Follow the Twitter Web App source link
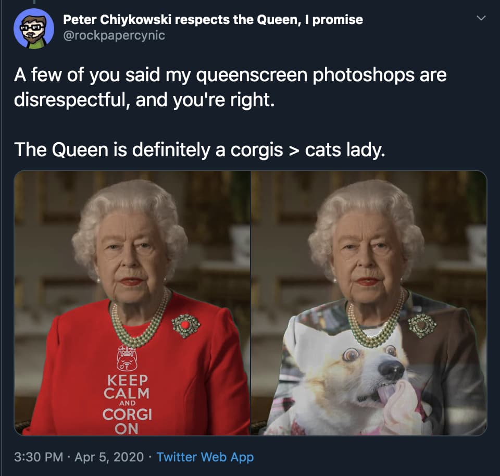 click(x=205, y=457)
